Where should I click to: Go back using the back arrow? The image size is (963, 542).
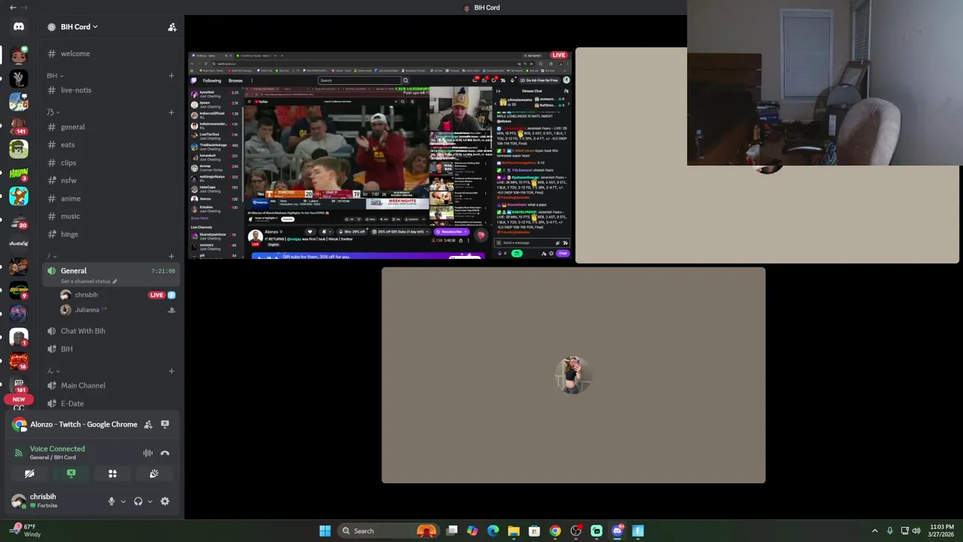click(13, 8)
